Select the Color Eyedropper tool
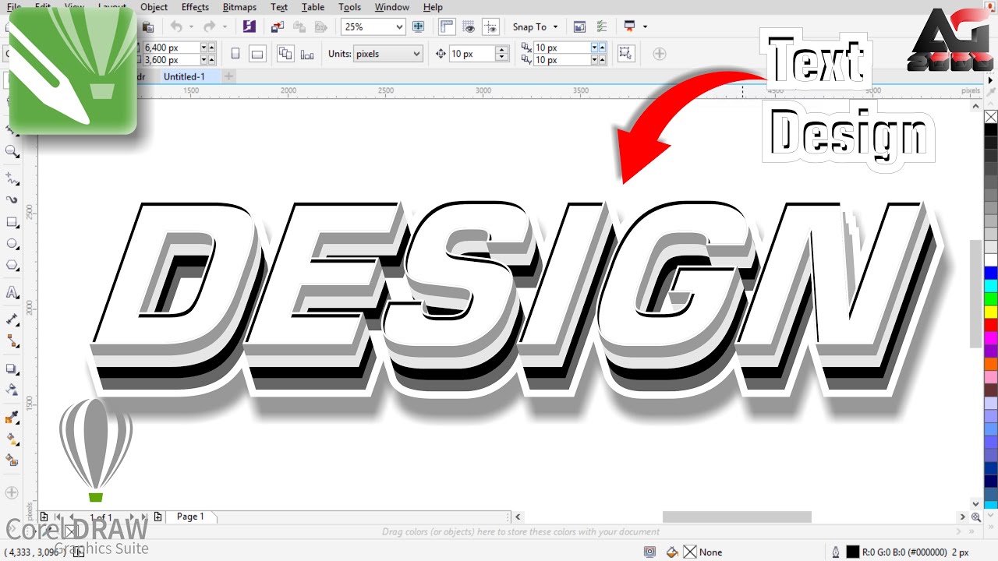The width and height of the screenshot is (998, 561). 12,418
